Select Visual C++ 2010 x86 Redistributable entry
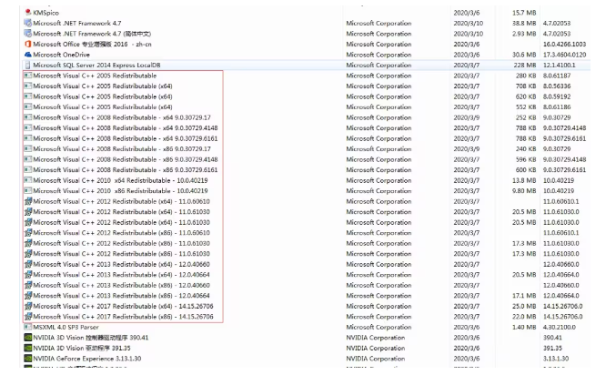This screenshot has height=375, width=616. 119,191
